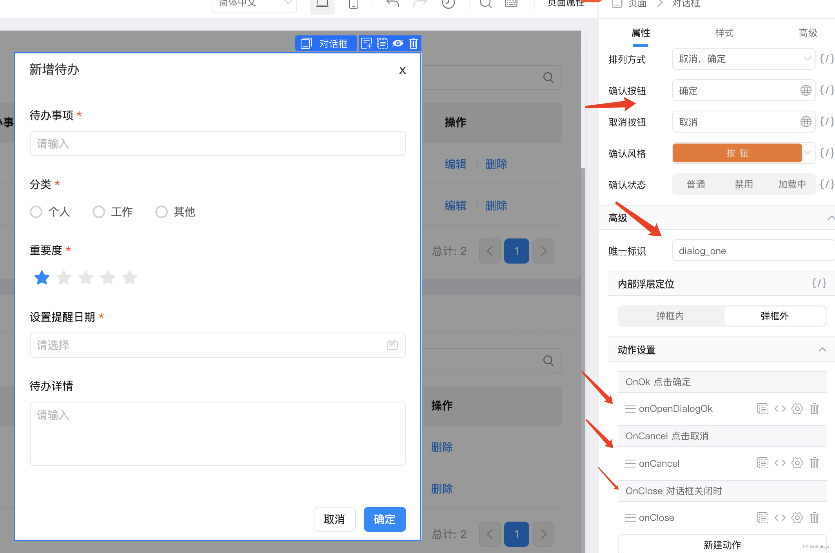Select the 个人 radio button
The image size is (835, 553).
coord(36,212)
